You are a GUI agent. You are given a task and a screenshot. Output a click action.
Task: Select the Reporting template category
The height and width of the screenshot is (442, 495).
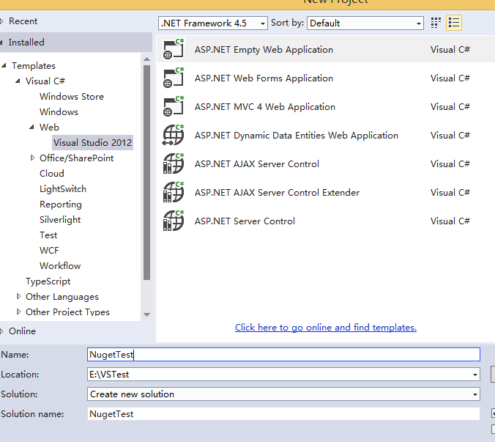[x=61, y=205]
